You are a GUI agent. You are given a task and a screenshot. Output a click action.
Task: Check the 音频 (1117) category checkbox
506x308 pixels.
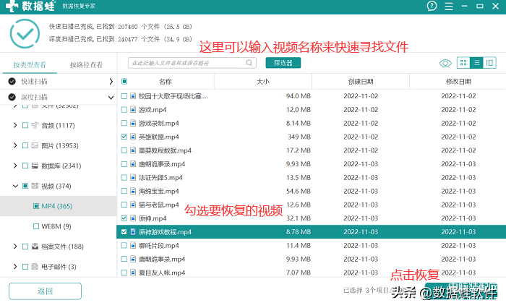(x=25, y=125)
